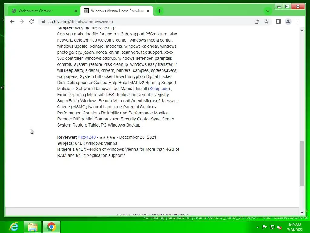Open a new tab with plus button
310x233 pixels.
(x=160, y=11)
